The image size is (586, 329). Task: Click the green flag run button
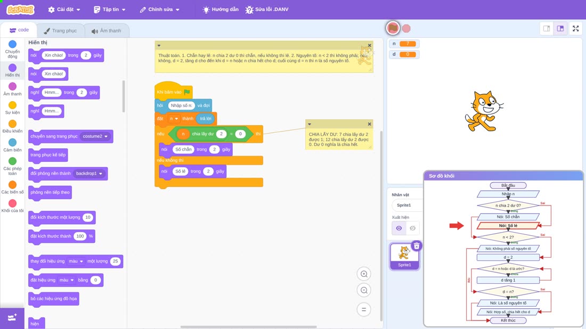pyautogui.click(x=393, y=28)
